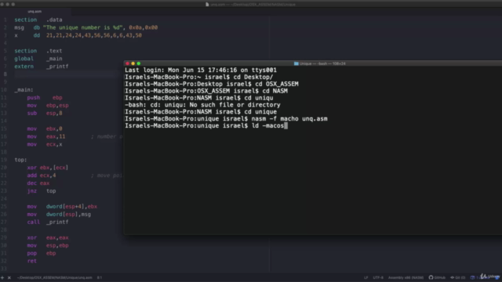Click the 'mov ecx,x' instruction
Image resolution: width=502 pixels, height=282 pixels.
[45, 144]
